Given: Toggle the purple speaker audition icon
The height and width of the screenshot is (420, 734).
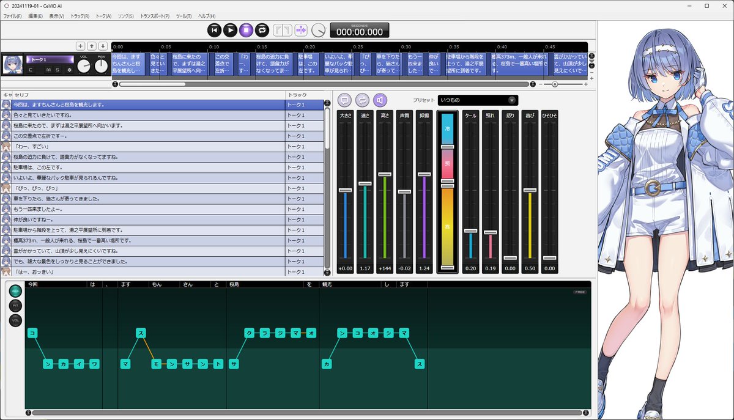Looking at the screenshot, I should click(x=380, y=100).
